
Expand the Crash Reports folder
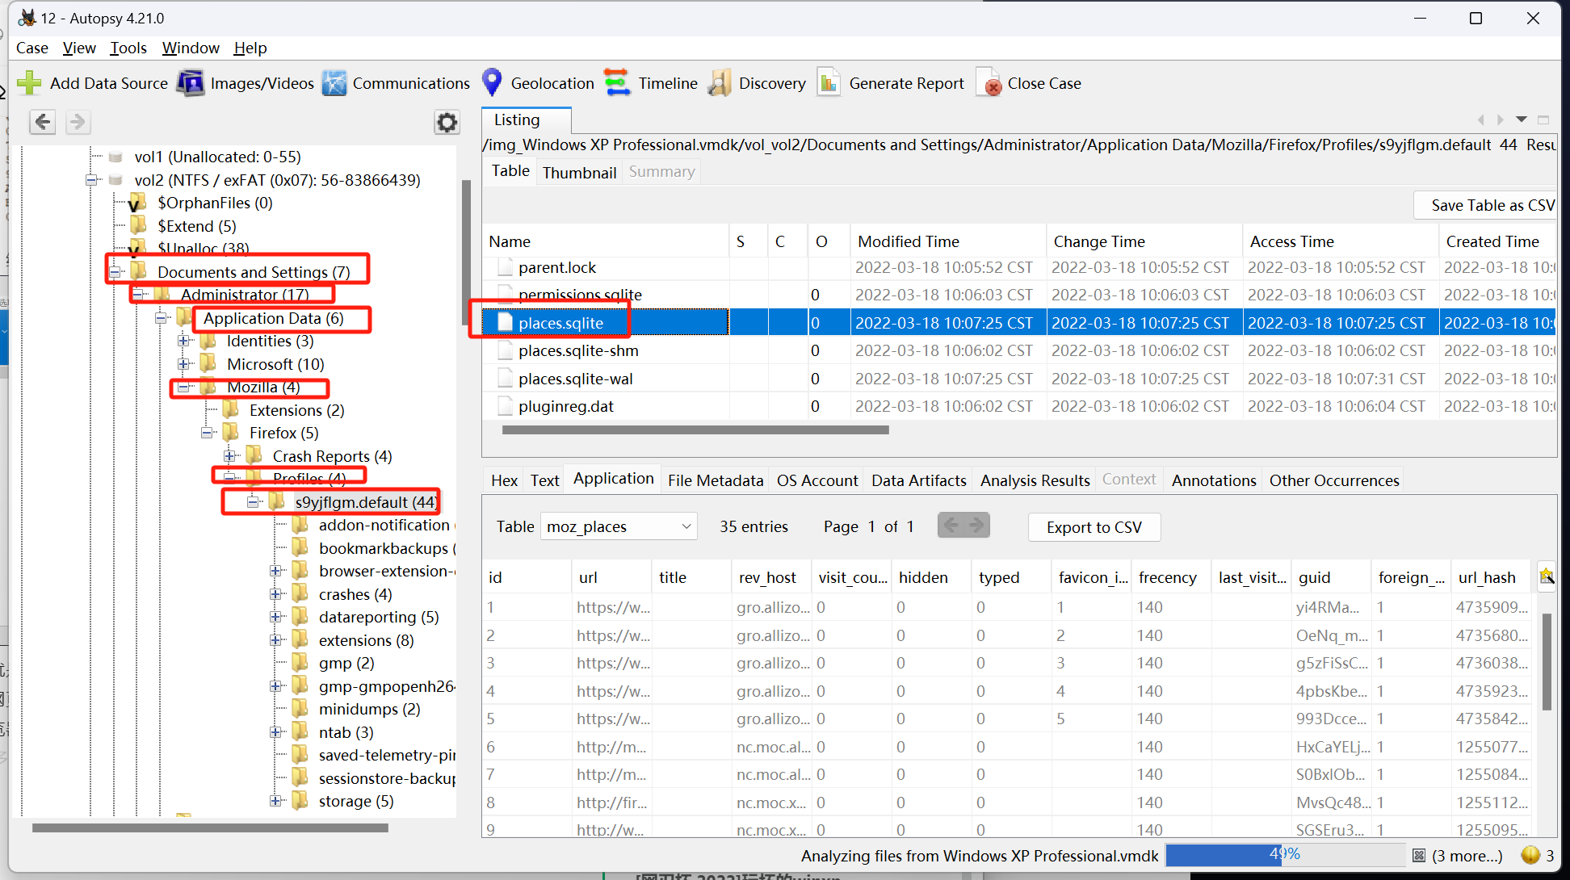pyautogui.click(x=230, y=456)
